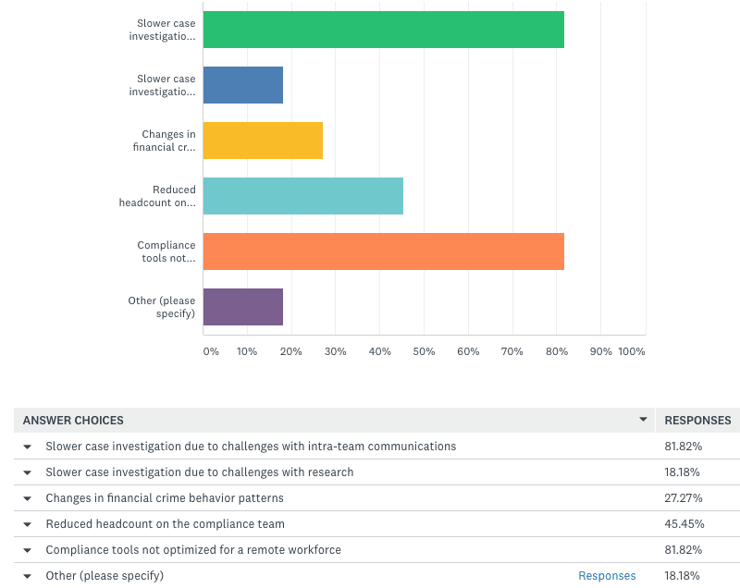Click the Compliance tools not… chart label

click(x=166, y=251)
